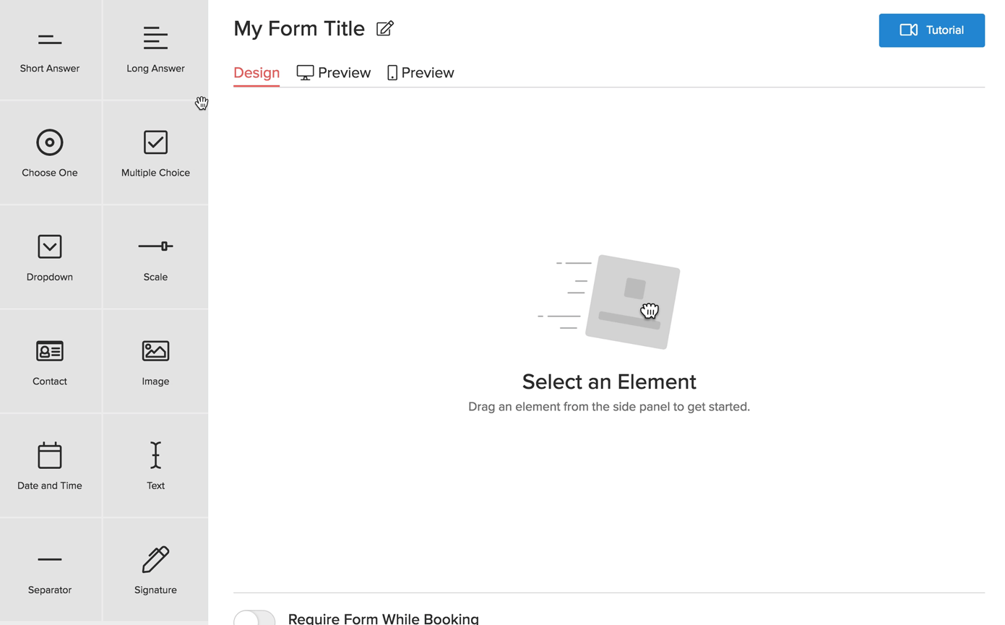Image resolution: width=1005 pixels, height=625 pixels.
Task: Switch to the Design tab
Action: 256,73
